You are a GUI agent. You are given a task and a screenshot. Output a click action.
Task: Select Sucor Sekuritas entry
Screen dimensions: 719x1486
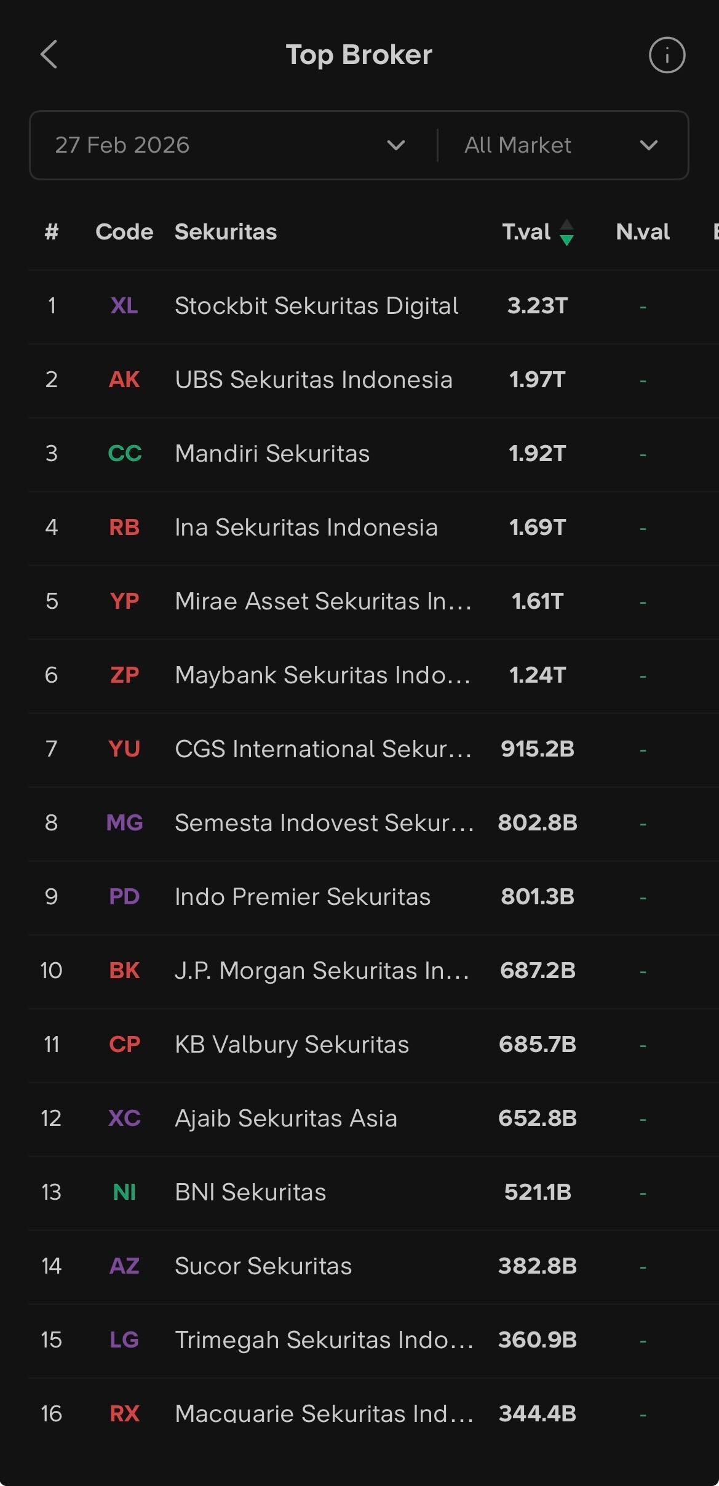pyautogui.click(x=263, y=1266)
